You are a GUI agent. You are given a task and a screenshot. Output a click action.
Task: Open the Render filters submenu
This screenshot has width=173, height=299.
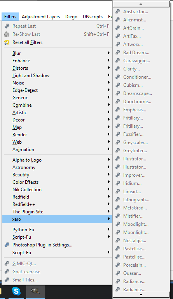(x=57, y=135)
